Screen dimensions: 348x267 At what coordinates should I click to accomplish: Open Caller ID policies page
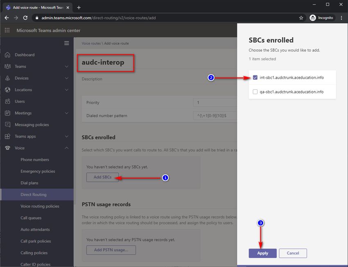pos(36,264)
